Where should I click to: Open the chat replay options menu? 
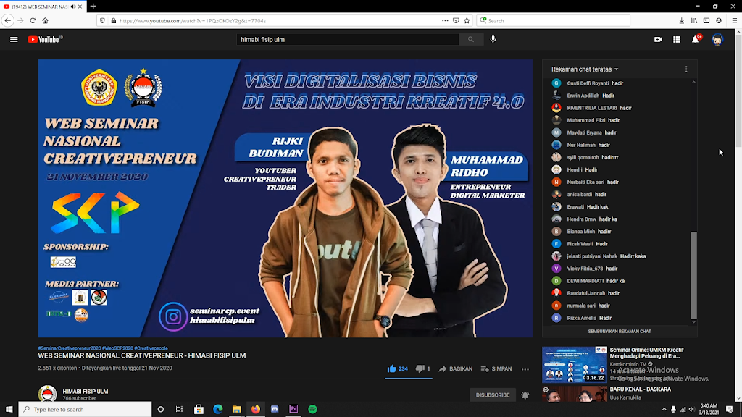point(686,69)
